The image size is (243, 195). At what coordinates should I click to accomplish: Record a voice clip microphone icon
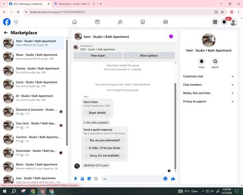(x=75, y=179)
